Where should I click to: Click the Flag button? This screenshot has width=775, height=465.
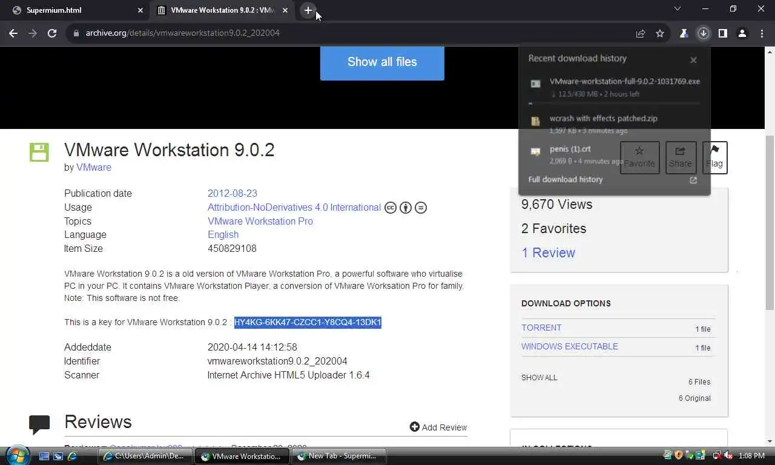coord(714,157)
